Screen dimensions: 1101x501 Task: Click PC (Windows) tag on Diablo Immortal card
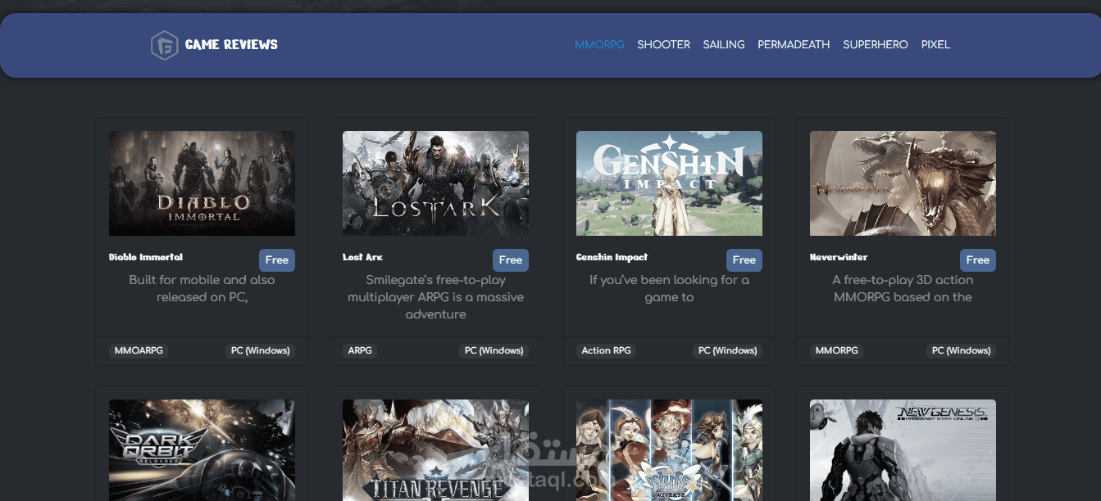pos(260,350)
